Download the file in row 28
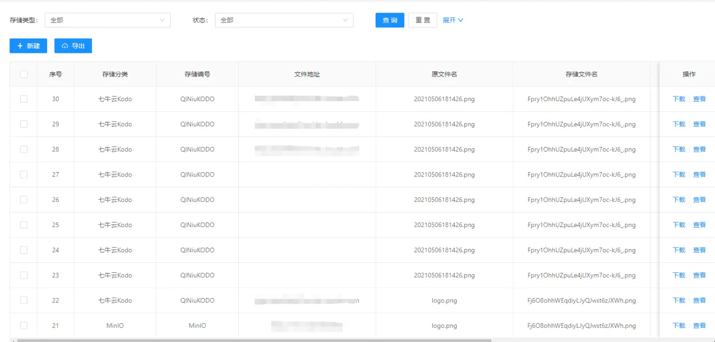The width and height of the screenshot is (715, 342). coord(679,149)
